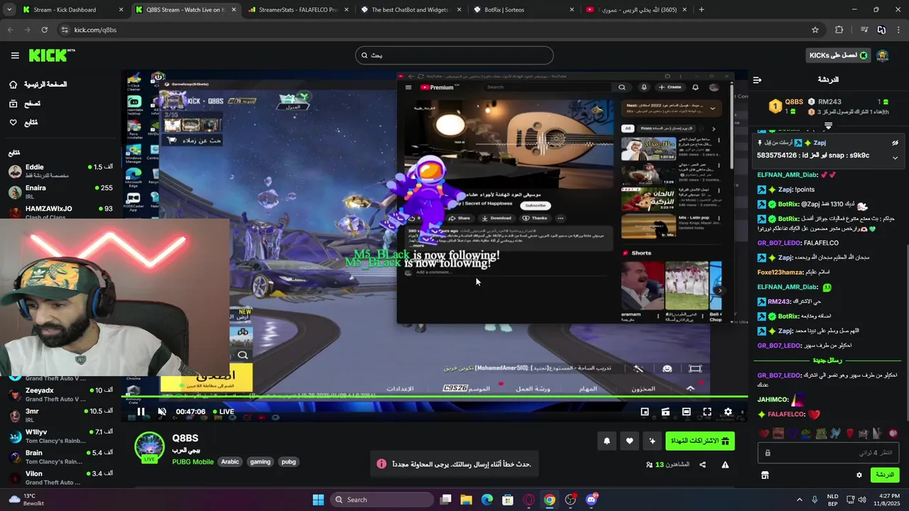Open the PUBG Mobile category link
This screenshot has width=909, height=511.
click(x=192, y=461)
